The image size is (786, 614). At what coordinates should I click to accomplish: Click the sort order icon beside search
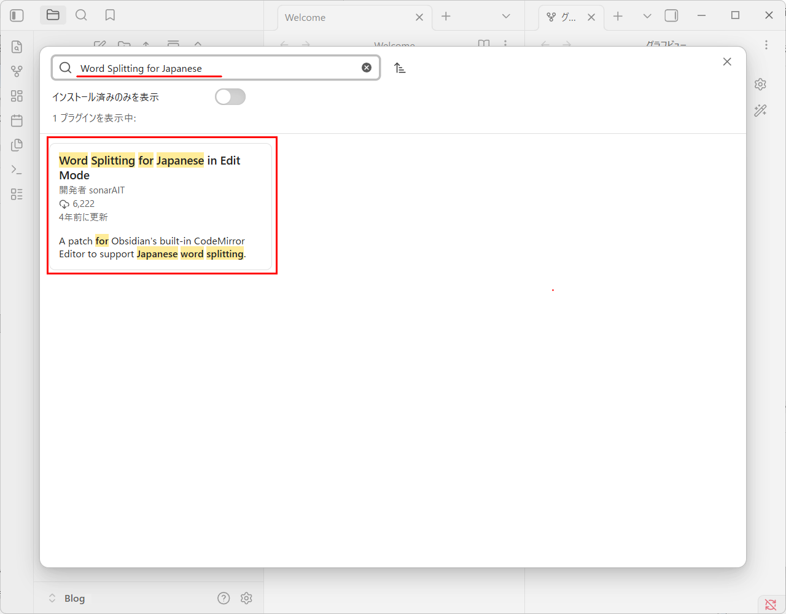click(400, 68)
